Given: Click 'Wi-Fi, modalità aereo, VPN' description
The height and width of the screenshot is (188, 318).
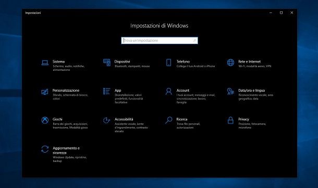Looking at the screenshot, I should (x=255, y=66).
